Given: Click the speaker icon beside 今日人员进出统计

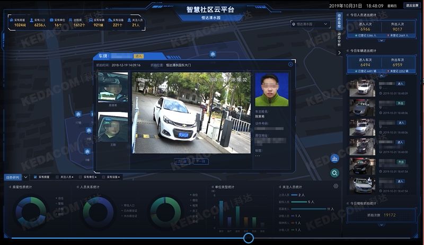Looking at the screenshot, I should (348, 15).
